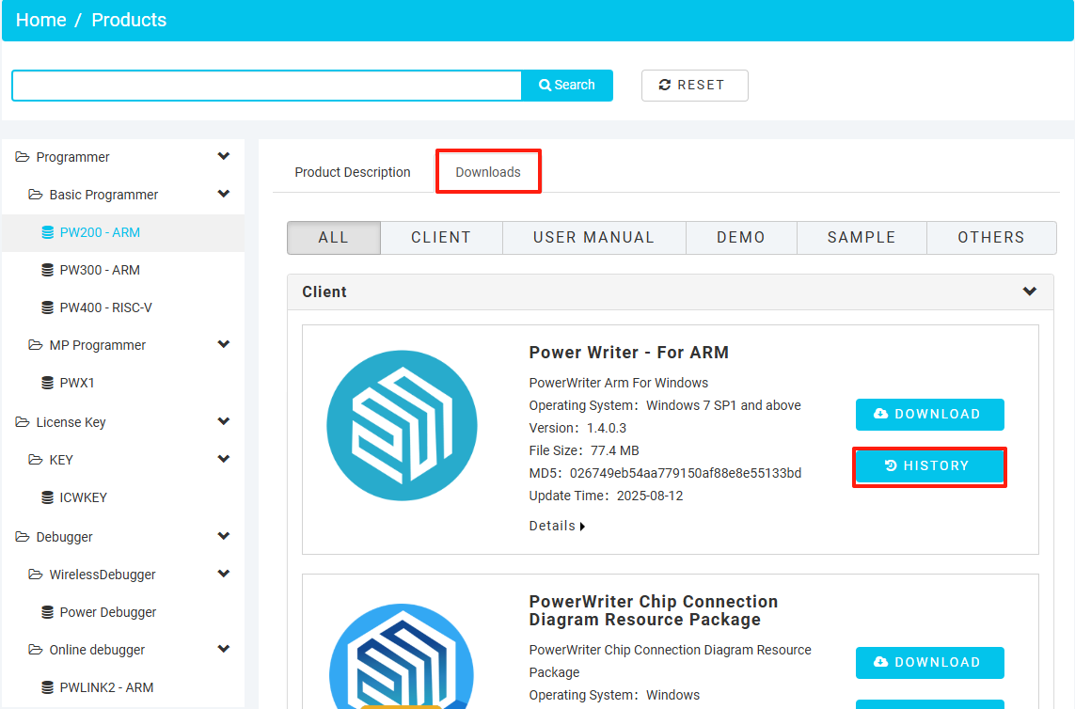This screenshot has height=709, width=1075.
Task: Collapse the MP Programmer chevron
Action: click(x=224, y=344)
